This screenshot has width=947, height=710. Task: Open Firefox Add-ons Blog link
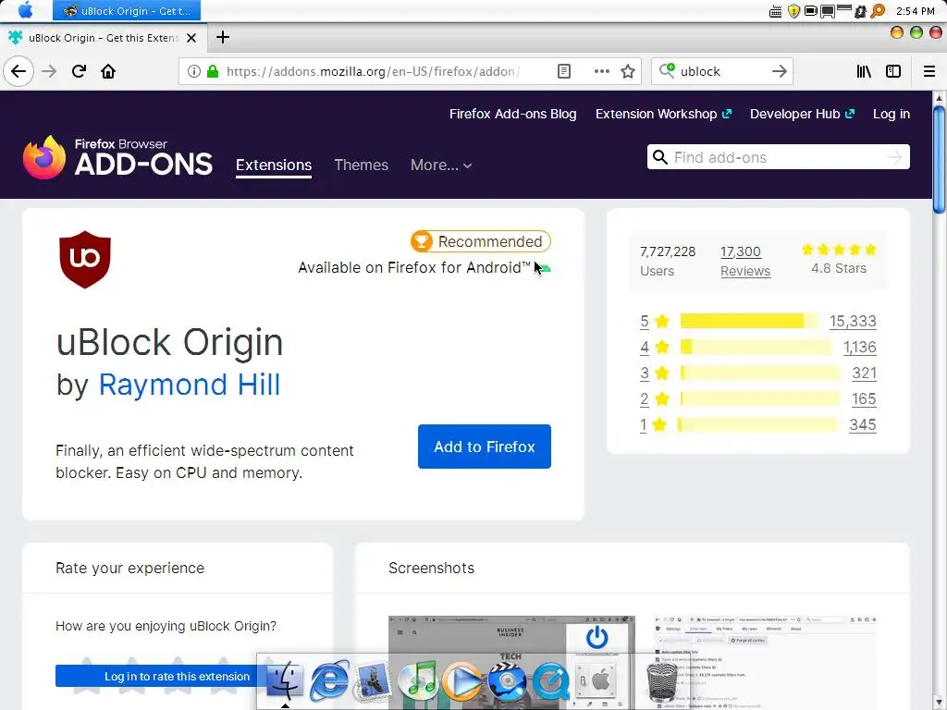tap(512, 114)
